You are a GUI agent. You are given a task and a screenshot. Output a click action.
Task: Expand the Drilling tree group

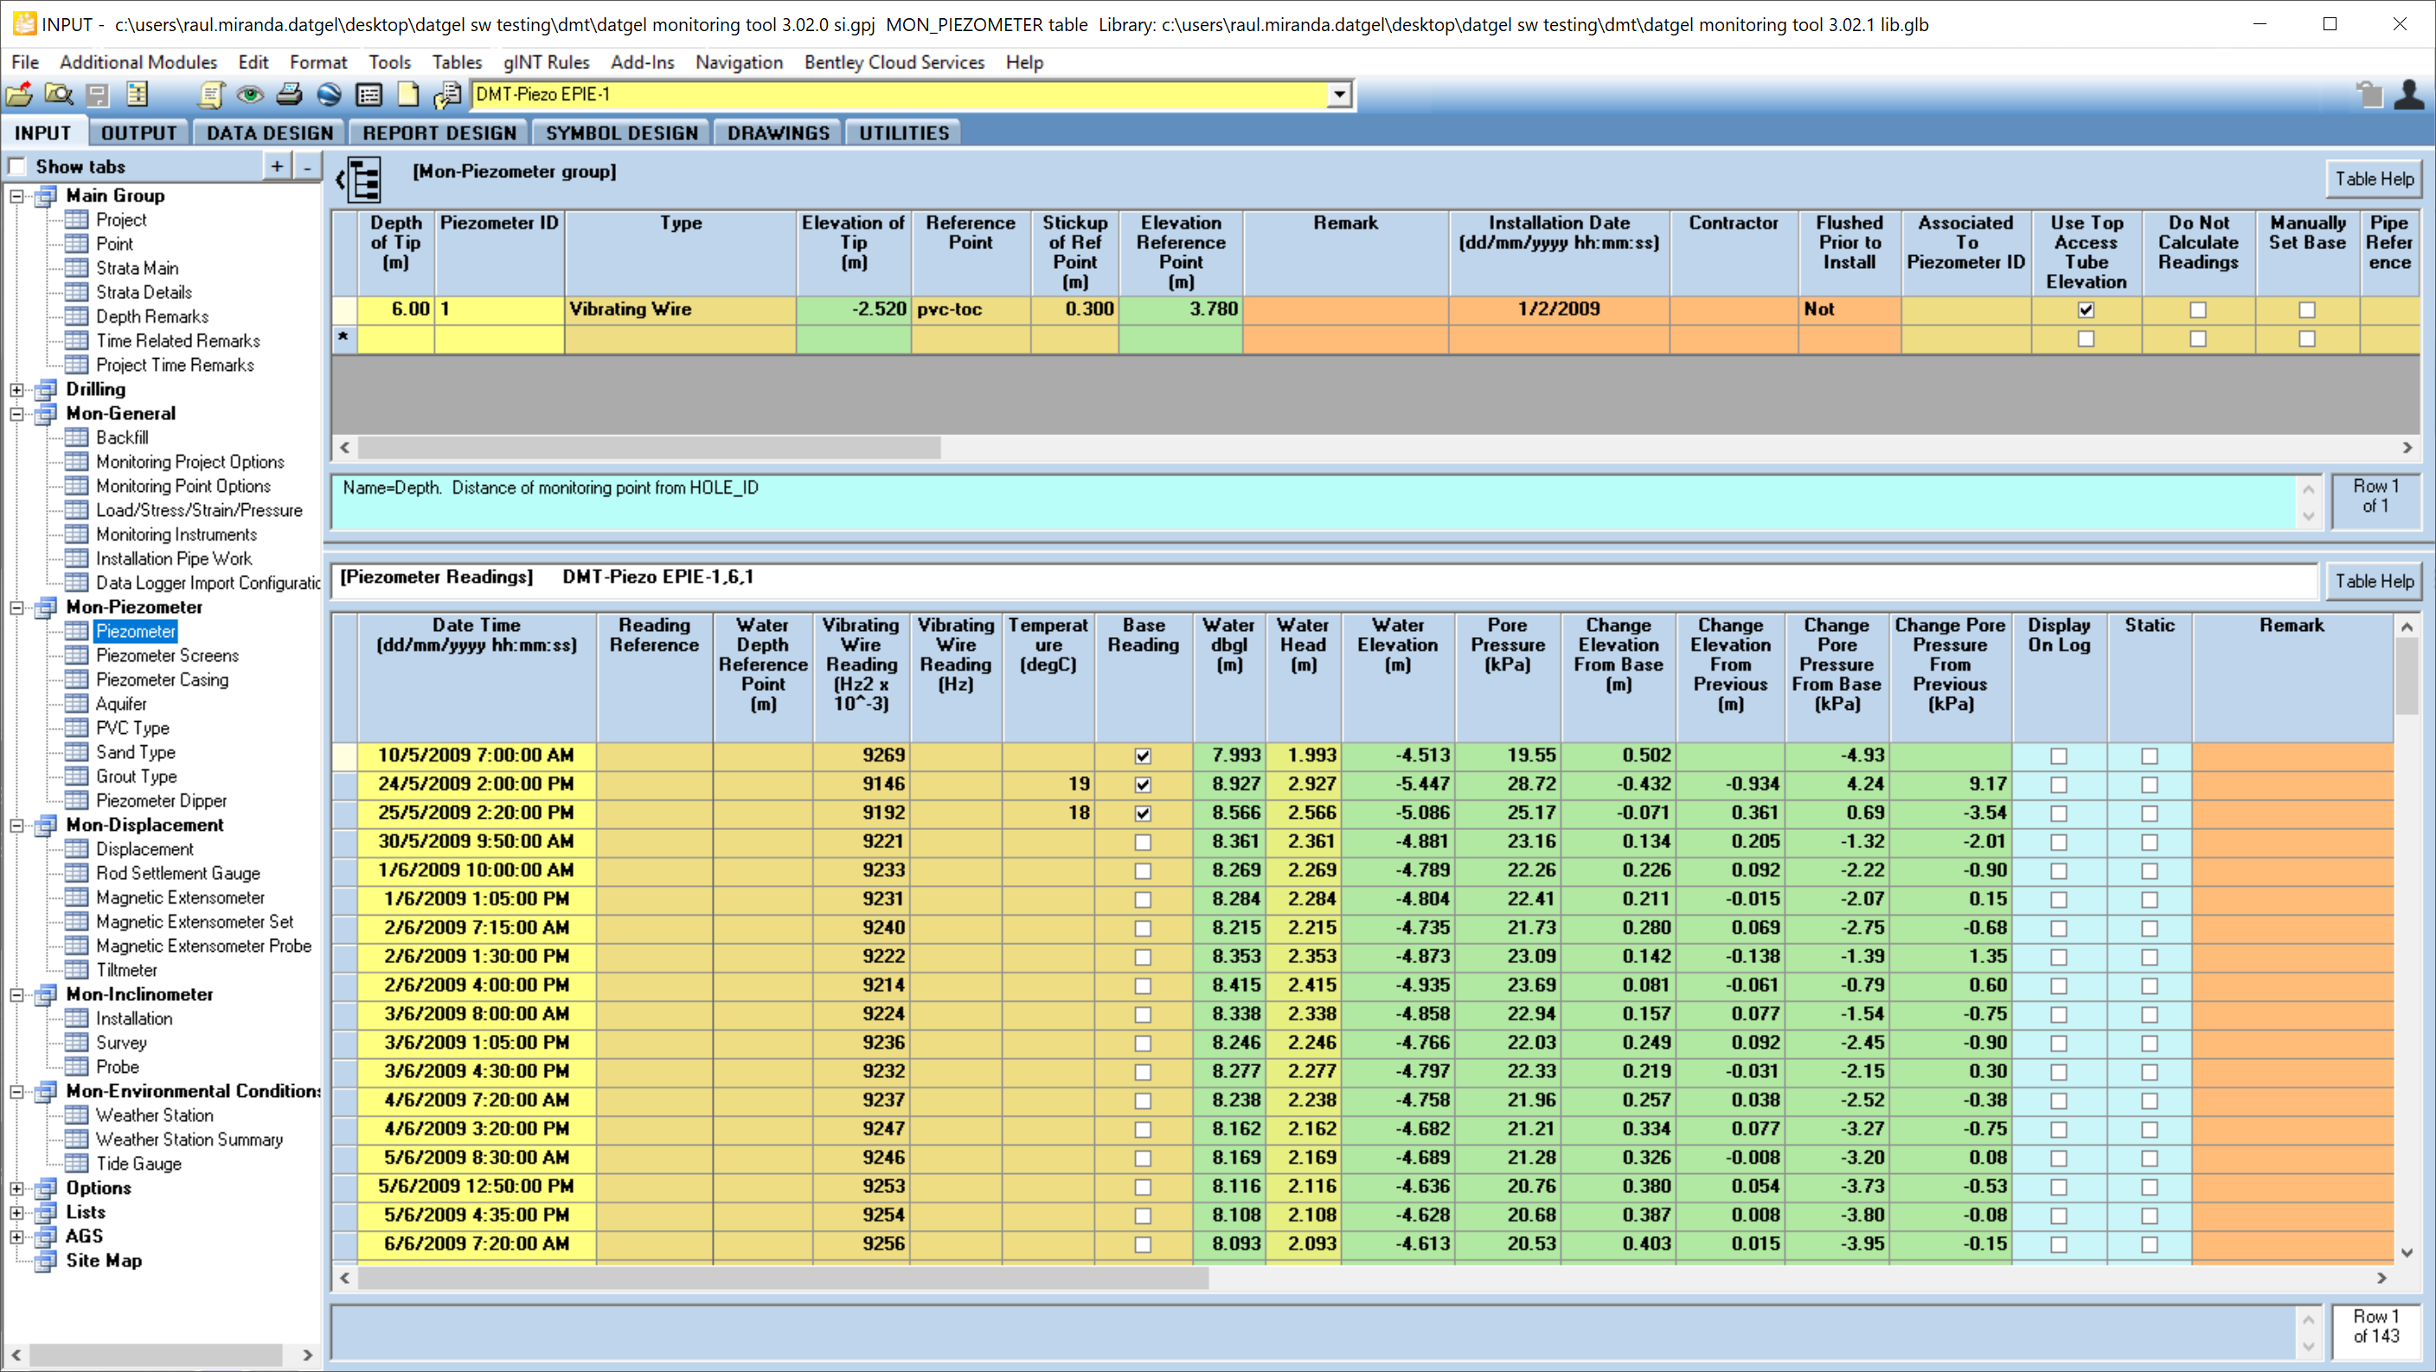pyautogui.click(x=17, y=389)
